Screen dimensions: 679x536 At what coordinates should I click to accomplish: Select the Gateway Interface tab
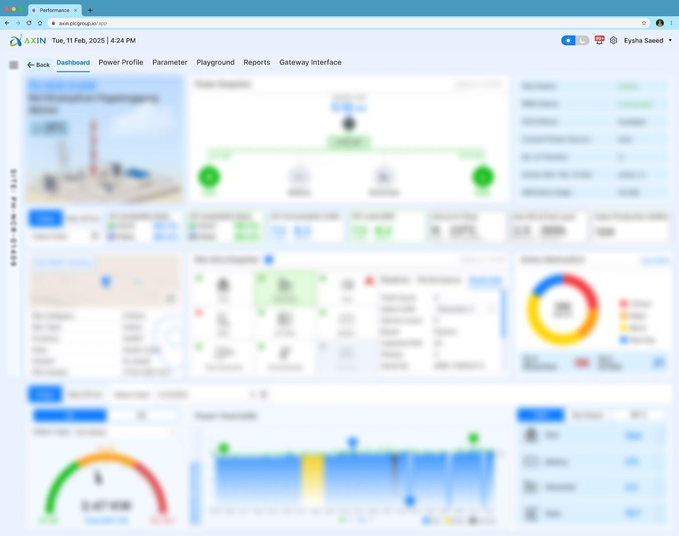310,62
